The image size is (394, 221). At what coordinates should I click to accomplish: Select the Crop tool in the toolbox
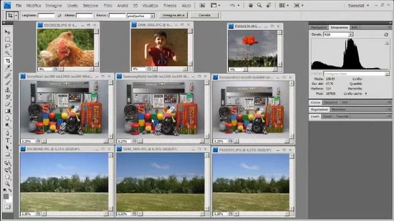[7, 60]
